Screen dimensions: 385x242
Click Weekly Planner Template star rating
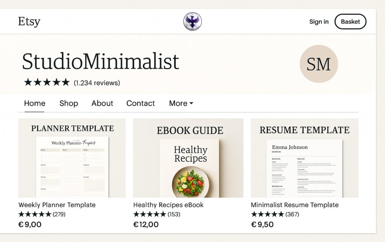click(x=35, y=214)
